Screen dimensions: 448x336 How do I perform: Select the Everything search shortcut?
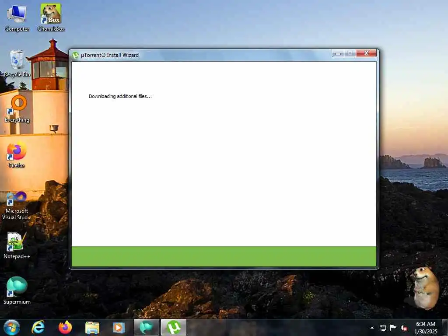17,109
